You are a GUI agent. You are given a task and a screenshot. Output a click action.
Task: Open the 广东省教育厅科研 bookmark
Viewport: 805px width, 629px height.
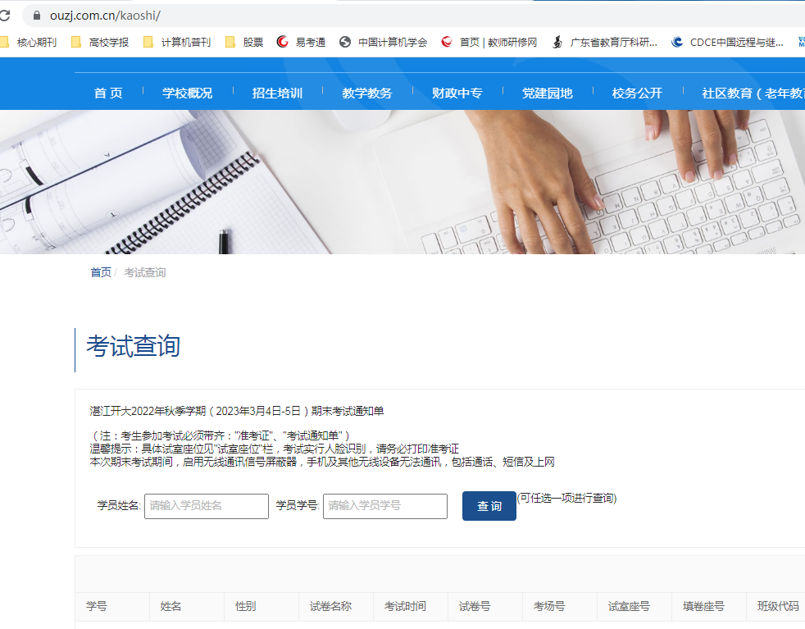(x=605, y=42)
